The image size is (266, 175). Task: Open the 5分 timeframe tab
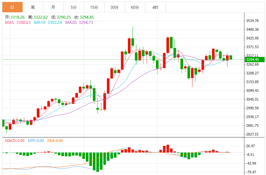74,7
